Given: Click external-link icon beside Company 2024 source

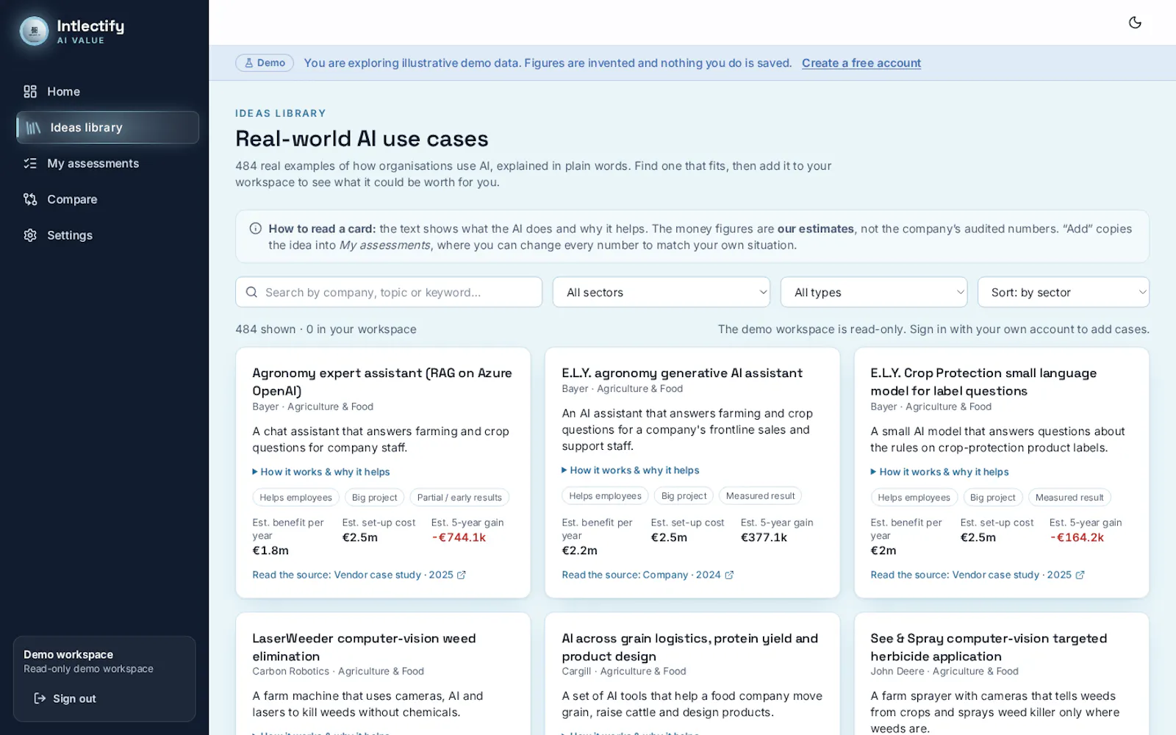Looking at the screenshot, I should click(x=729, y=576).
